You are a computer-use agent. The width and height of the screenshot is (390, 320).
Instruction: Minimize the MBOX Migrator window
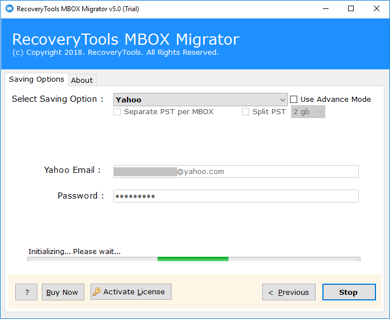[326, 9]
